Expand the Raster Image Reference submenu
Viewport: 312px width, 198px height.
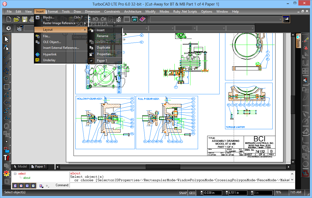pyautogui.click(x=61, y=23)
